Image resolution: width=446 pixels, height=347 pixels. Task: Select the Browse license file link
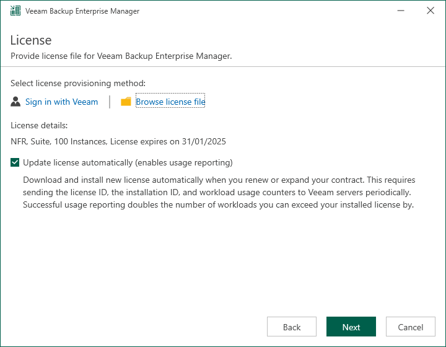point(170,102)
